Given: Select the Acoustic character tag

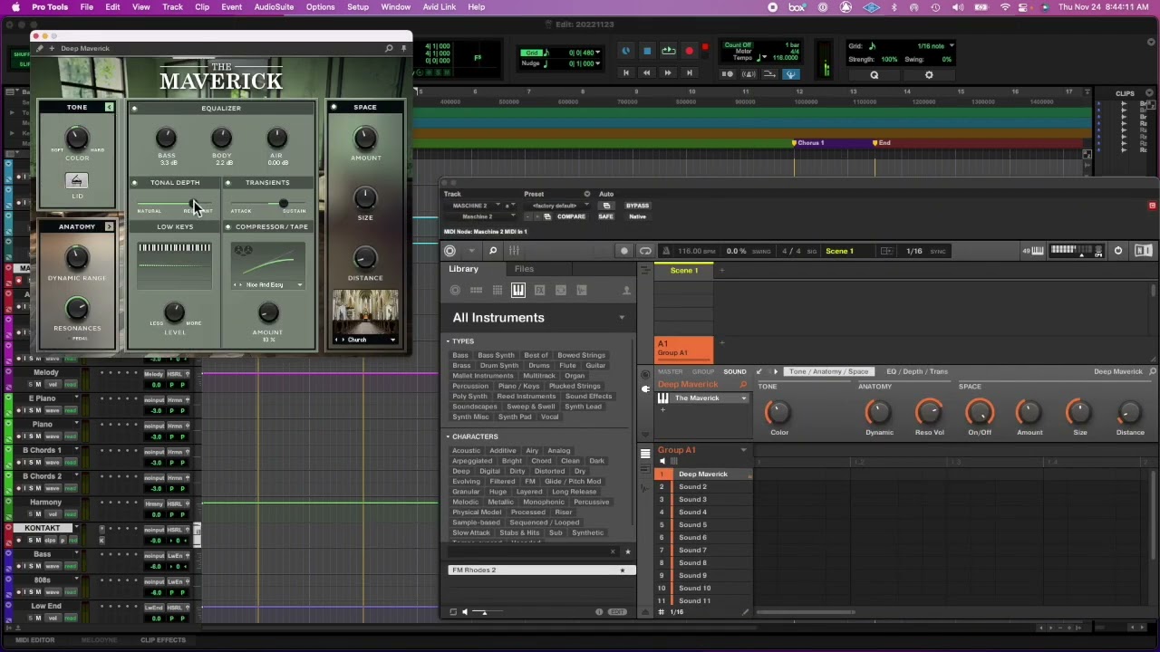Looking at the screenshot, I should (466, 450).
